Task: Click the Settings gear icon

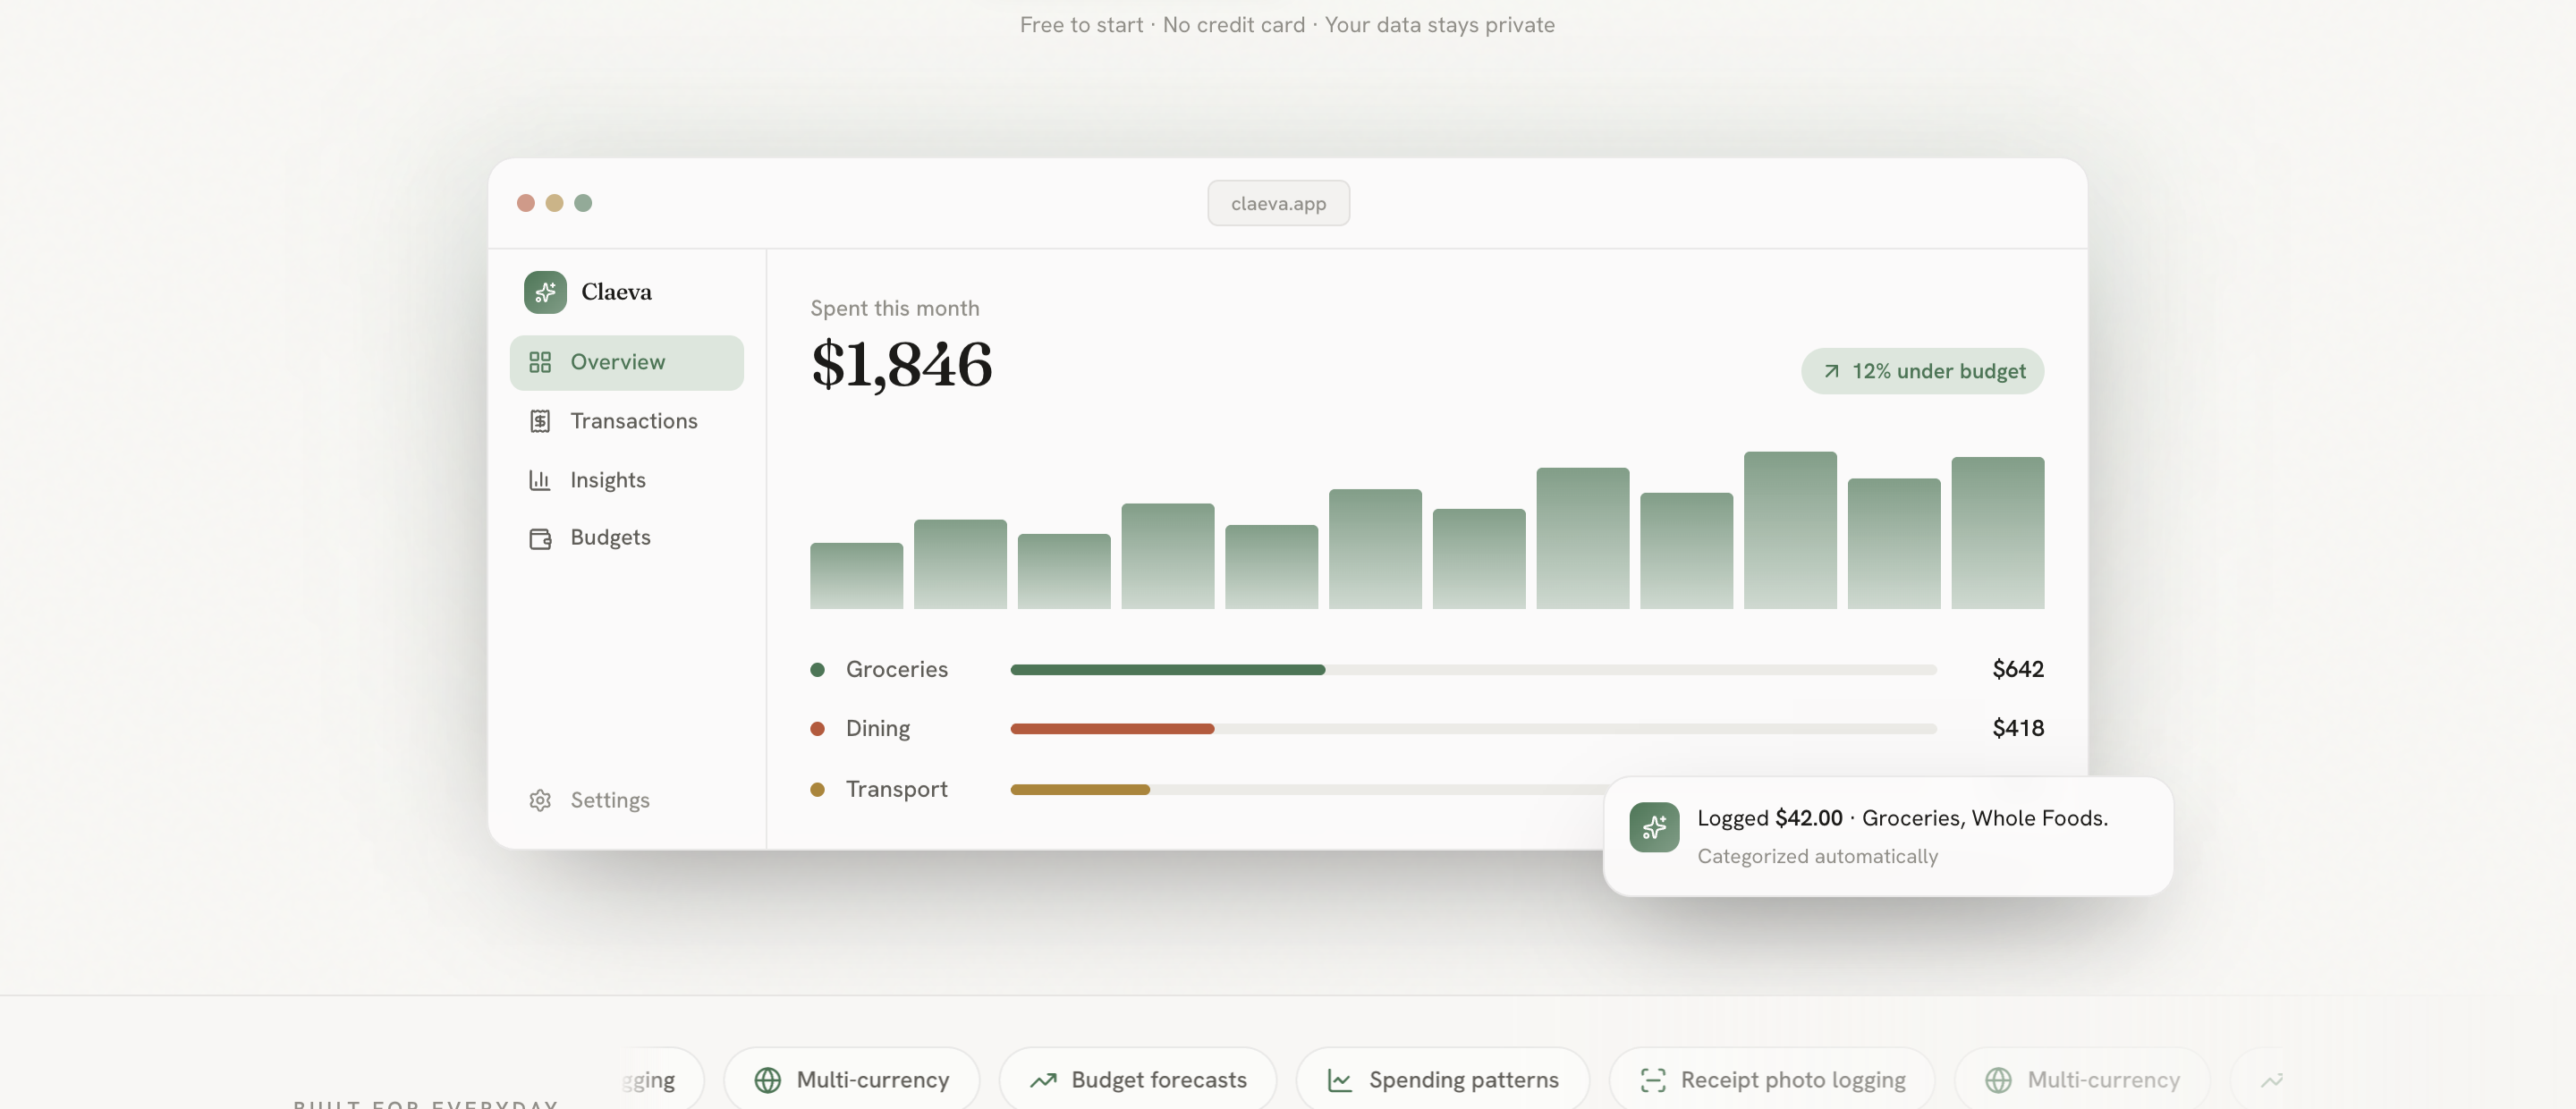Action: pyautogui.click(x=540, y=800)
